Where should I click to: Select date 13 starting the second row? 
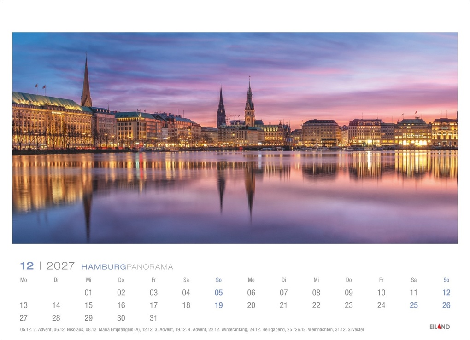(x=24, y=305)
